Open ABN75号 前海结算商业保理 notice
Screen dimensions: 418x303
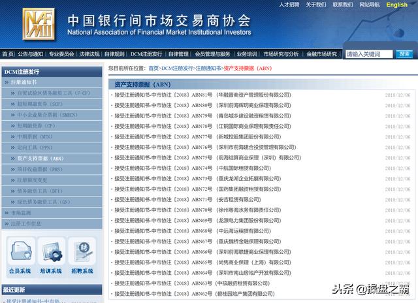(208, 158)
